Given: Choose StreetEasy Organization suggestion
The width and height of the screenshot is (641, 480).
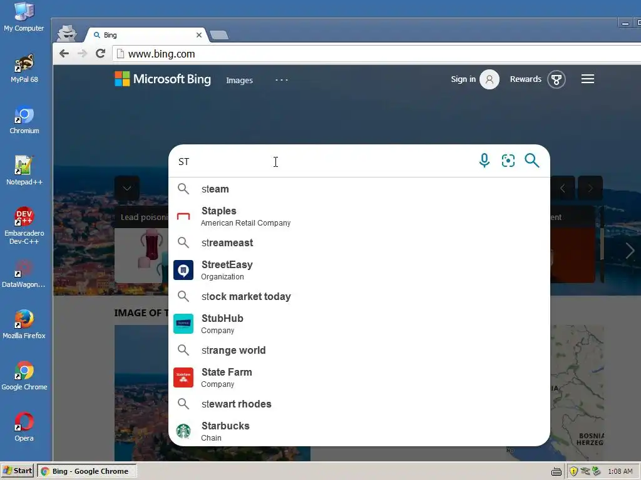Looking at the screenshot, I should coord(359,270).
